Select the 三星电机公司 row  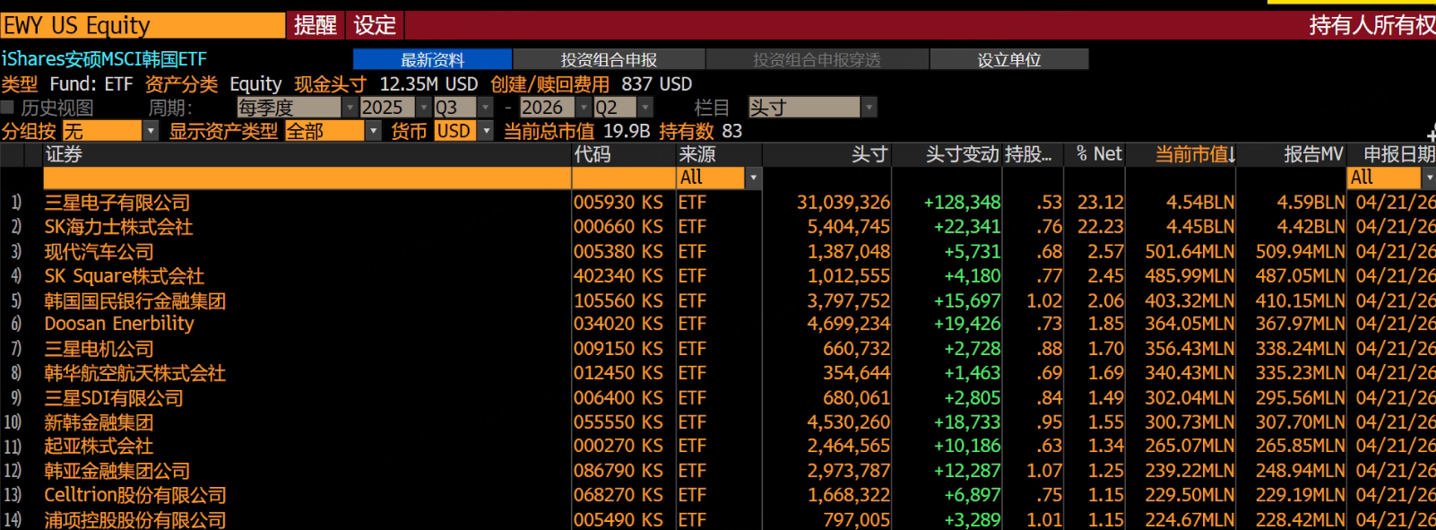717,349
